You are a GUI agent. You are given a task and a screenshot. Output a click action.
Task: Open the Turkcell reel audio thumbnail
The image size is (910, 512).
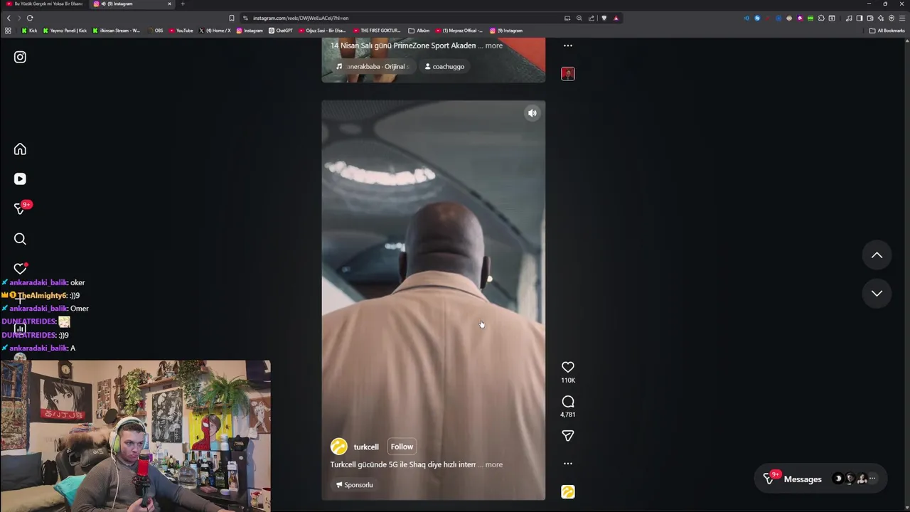click(x=567, y=492)
